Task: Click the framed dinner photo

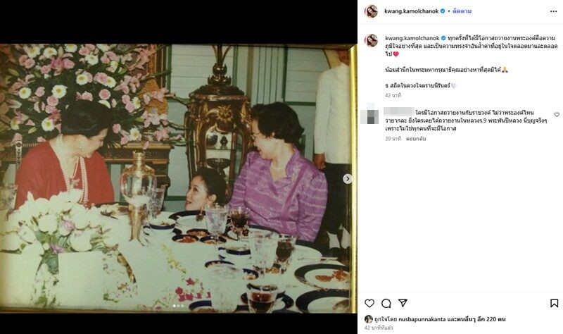Action: (179, 178)
